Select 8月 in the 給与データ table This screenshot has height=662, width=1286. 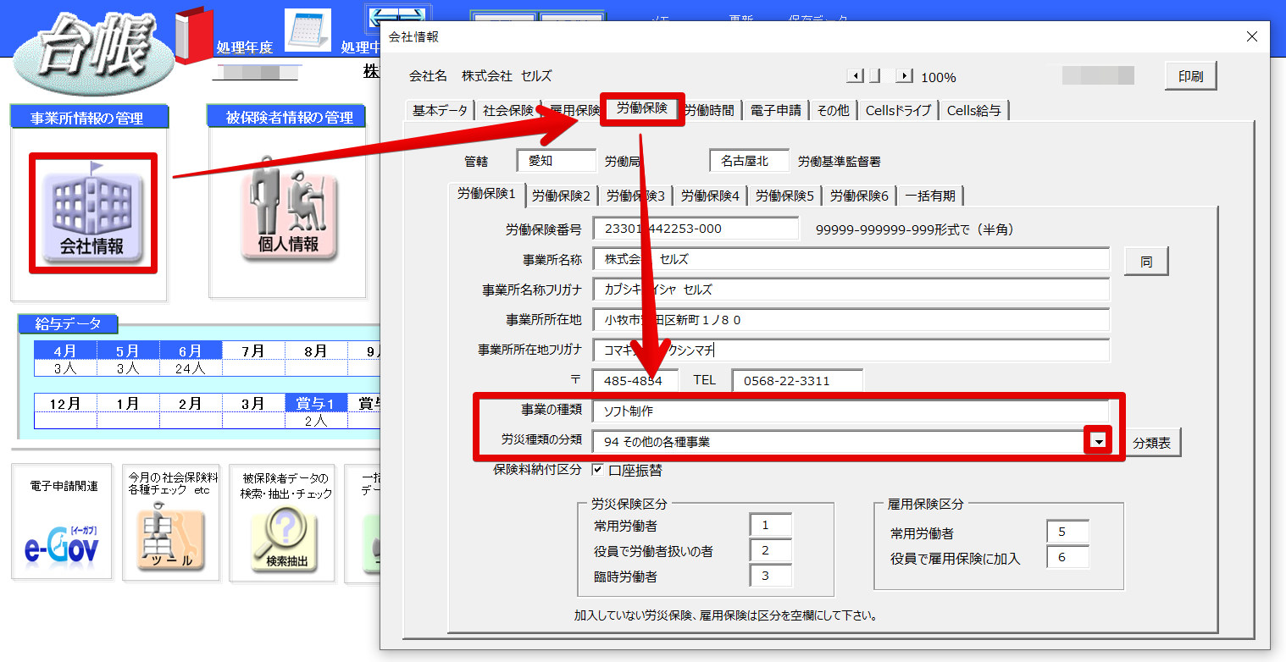coord(316,350)
